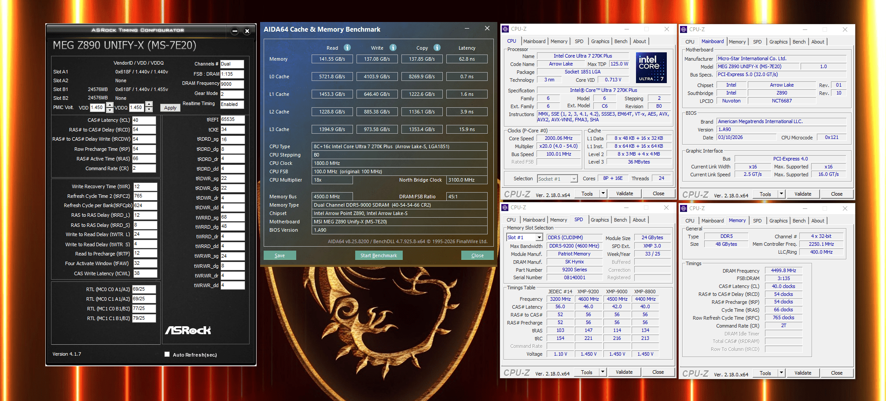Viewport: 886px width, 401px height.
Task: Click the L0 Cache Copy value 8269.9 GB/s
Action: (x=422, y=77)
